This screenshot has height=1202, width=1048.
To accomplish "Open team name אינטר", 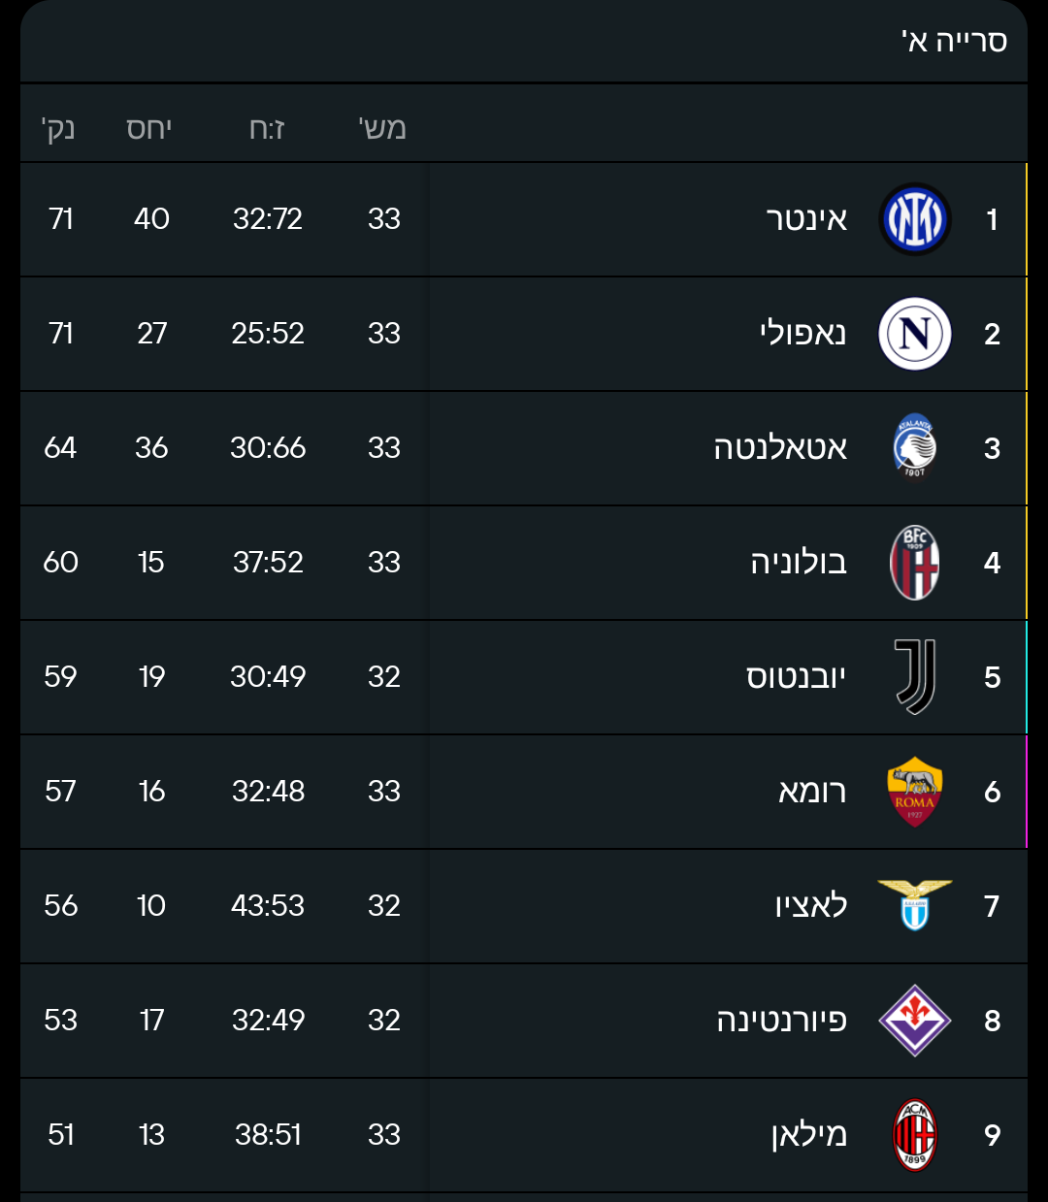I will click(806, 219).
